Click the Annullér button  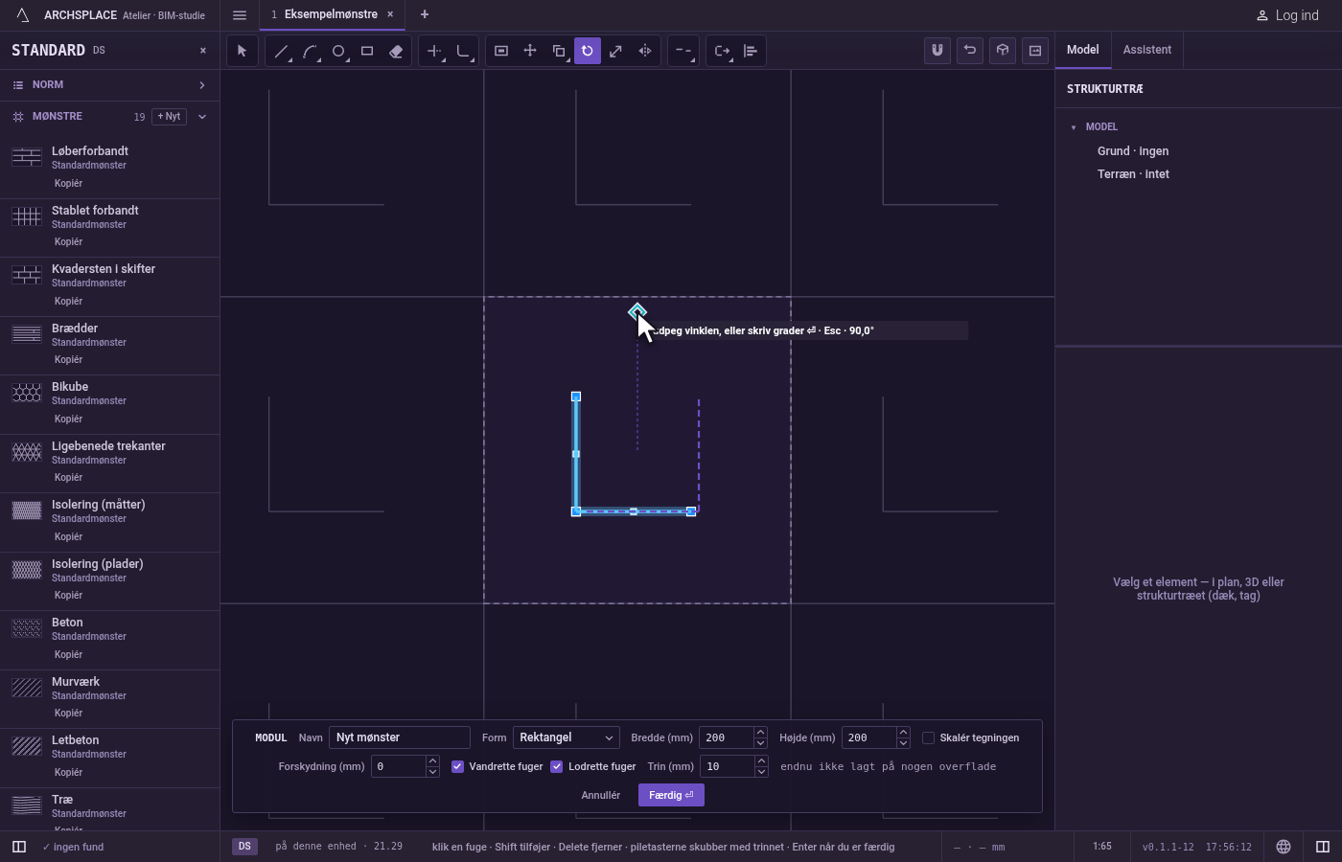click(x=601, y=795)
